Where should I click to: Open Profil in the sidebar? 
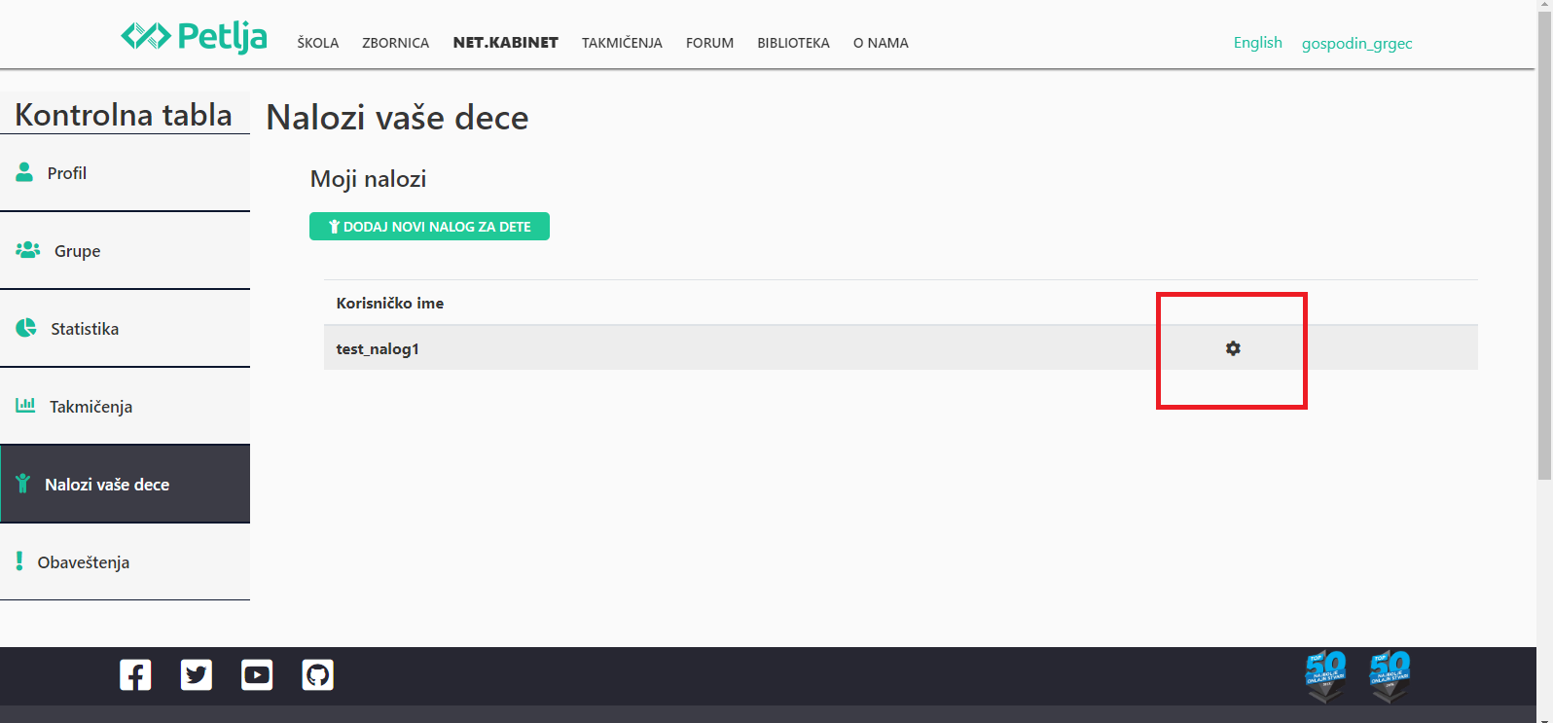tap(125, 173)
